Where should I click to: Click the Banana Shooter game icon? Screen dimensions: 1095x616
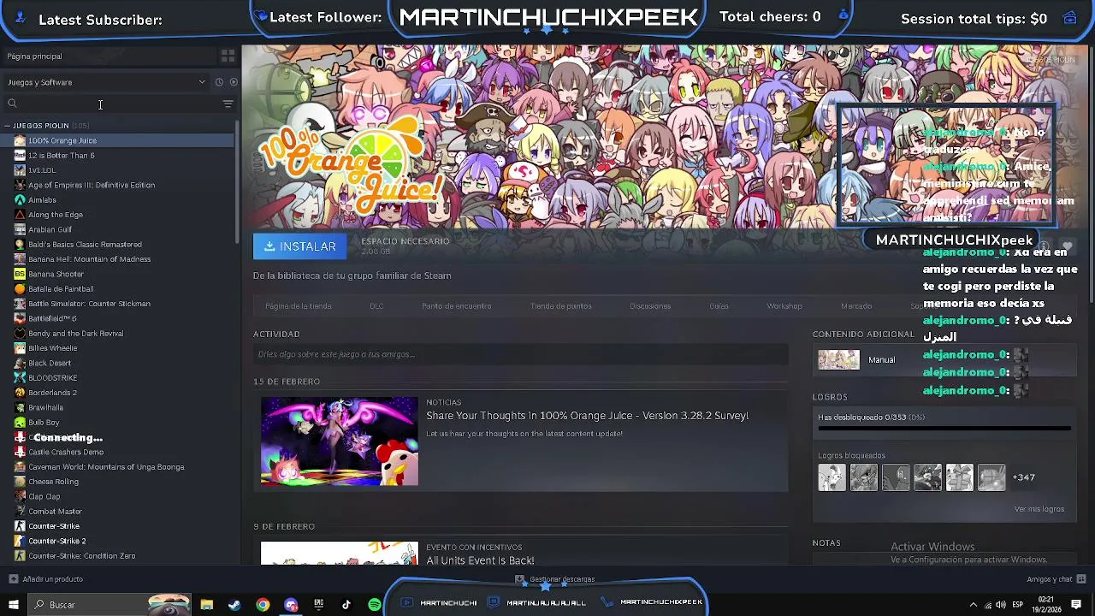coord(20,274)
